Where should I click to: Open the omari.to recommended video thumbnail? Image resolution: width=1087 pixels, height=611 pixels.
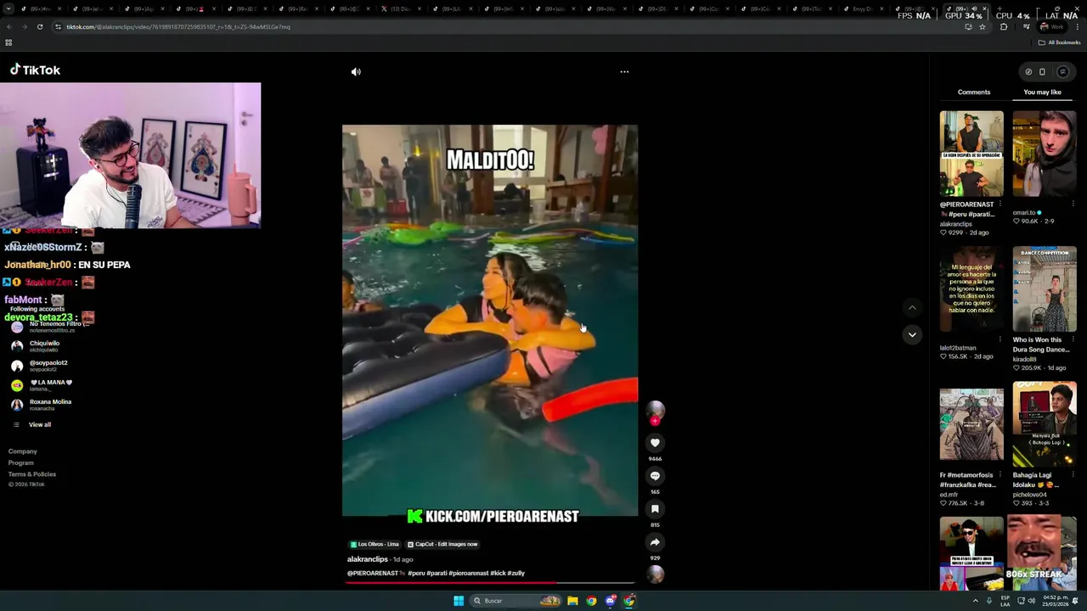1044,154
